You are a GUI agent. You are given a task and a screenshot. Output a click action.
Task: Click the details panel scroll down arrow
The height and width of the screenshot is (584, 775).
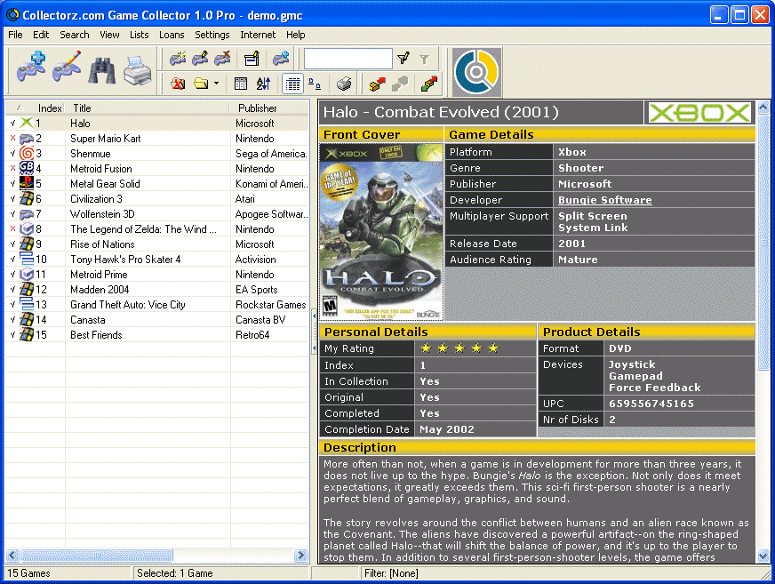(763, 556)
